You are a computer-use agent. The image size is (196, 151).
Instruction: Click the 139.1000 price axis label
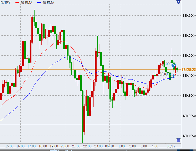pyautogui.click(x=189, y=136)
